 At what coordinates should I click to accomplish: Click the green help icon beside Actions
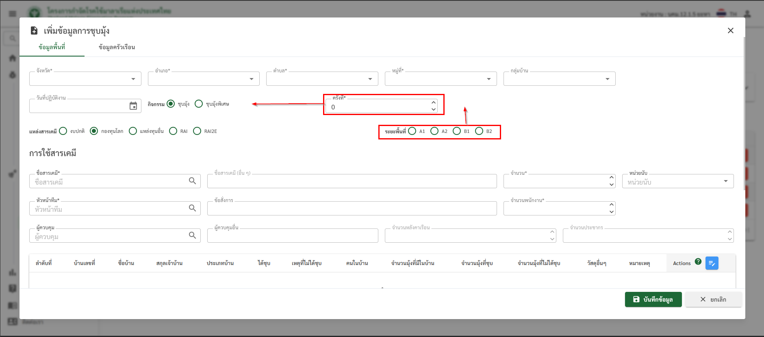click(x=698, y=262)
